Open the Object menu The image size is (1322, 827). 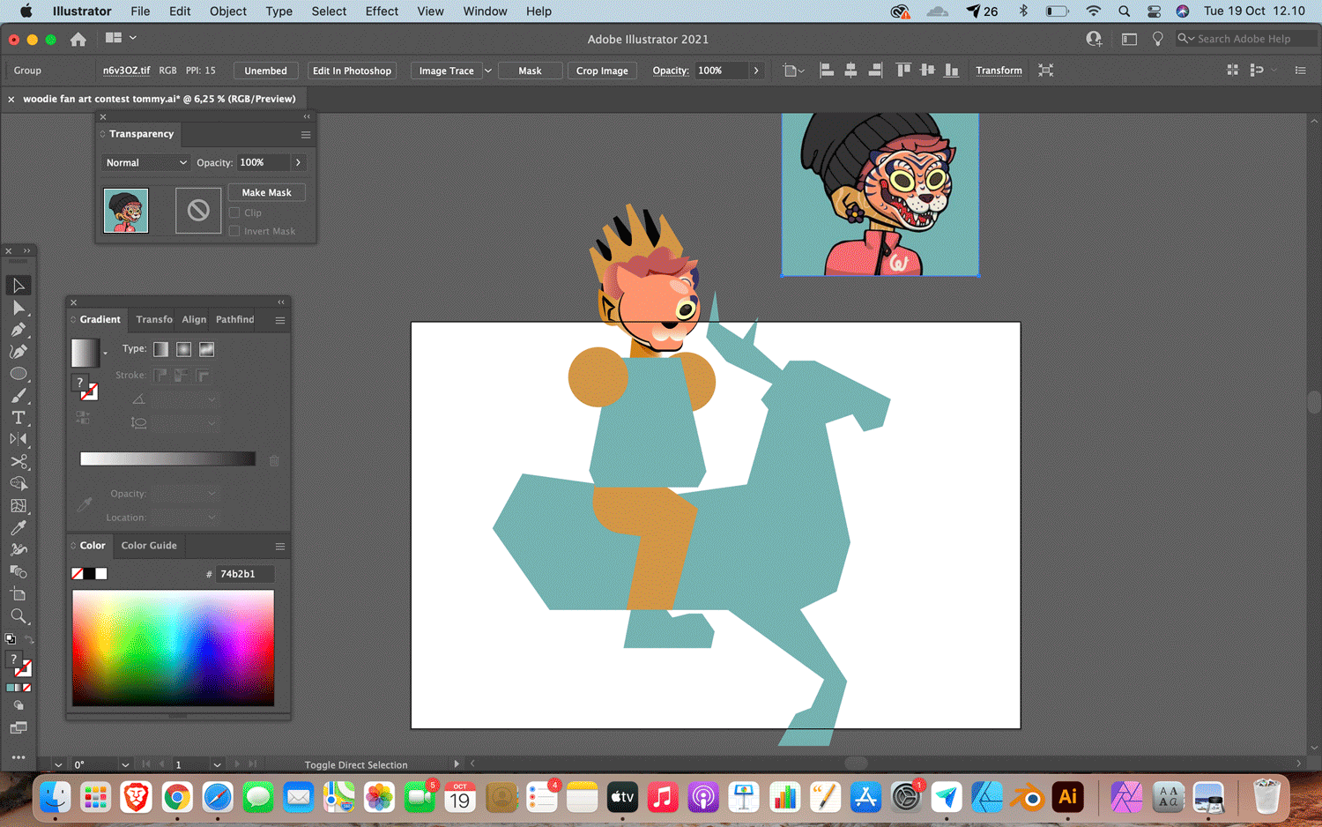click(x=228, y=11)
